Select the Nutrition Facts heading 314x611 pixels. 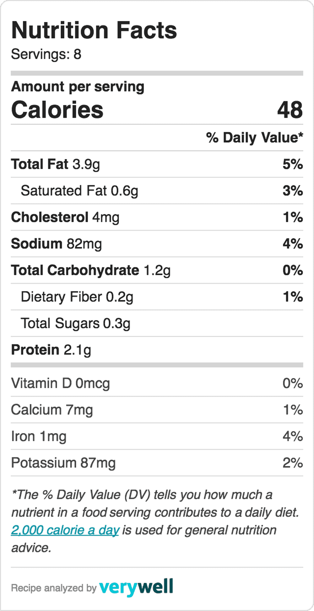click(94, 30)
